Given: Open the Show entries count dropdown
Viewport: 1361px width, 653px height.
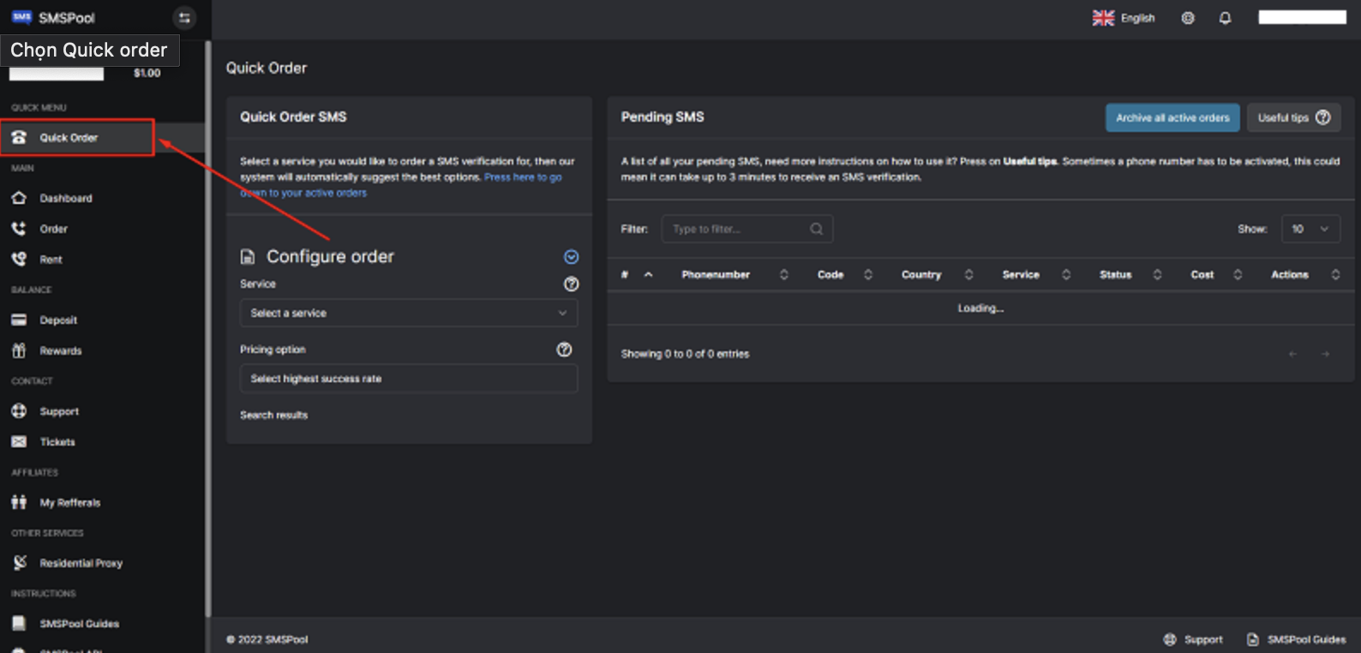Looking at the screenshot, I should pos(1310,230).
